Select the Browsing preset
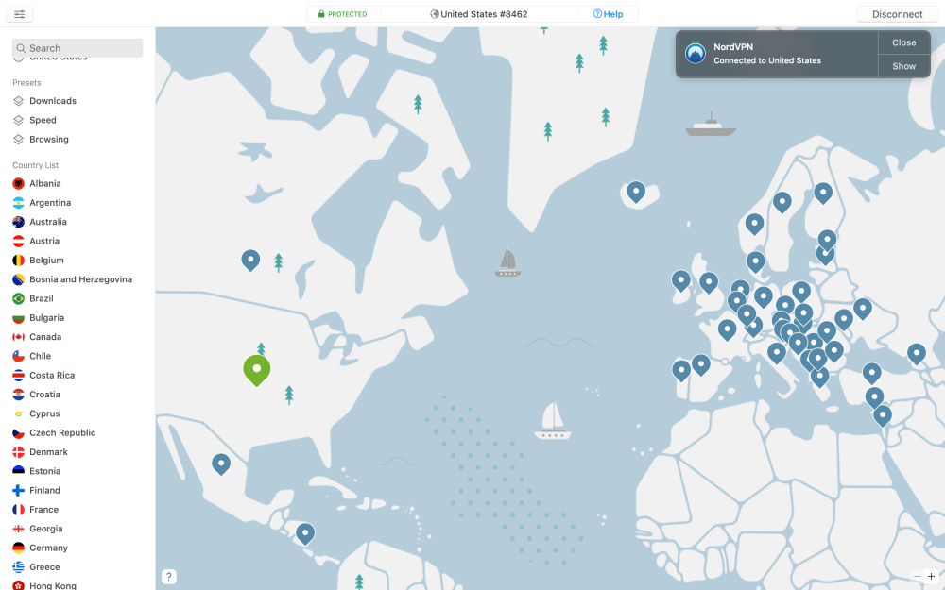This screenshot has height=590, width=945. [48, 140]
